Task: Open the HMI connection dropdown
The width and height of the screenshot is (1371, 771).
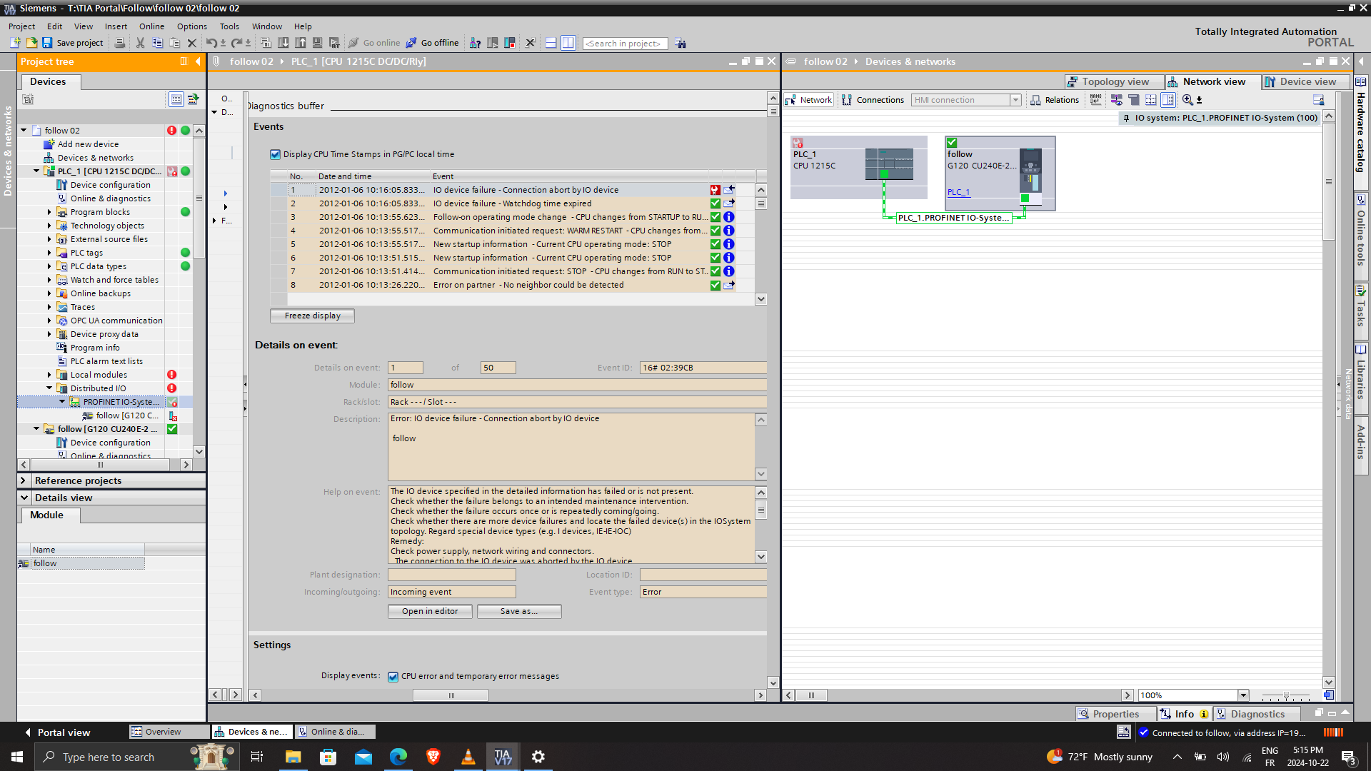Action: (x=1015, y=100)
